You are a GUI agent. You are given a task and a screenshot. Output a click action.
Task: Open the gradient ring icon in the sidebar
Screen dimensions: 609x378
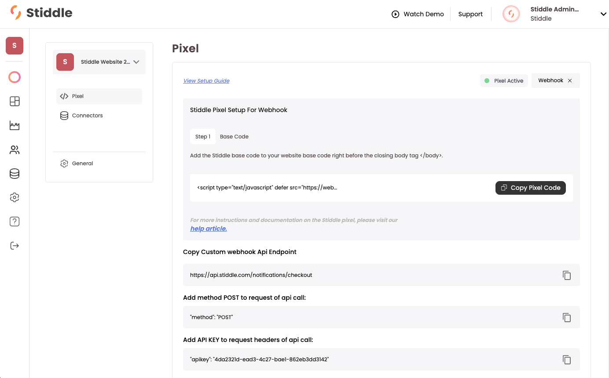click(x=15, y=77)
